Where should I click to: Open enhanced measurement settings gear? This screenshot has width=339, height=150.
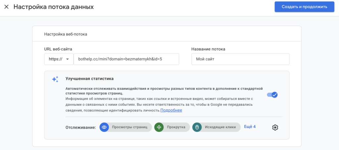pos(275,128)
